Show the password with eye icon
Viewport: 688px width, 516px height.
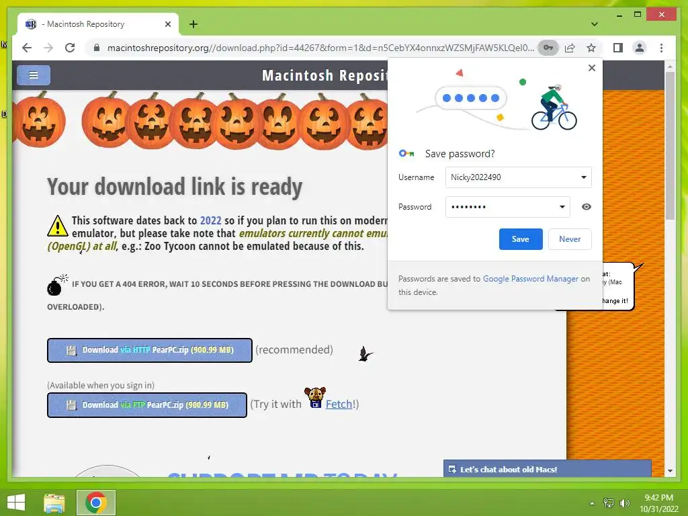click(x=586, y=207)
